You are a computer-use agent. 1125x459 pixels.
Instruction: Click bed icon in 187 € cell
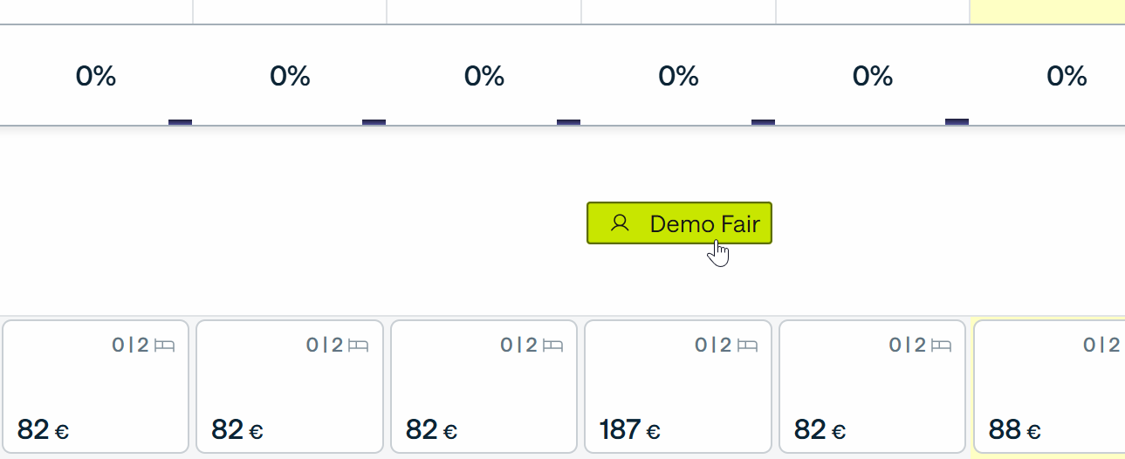click(x=747, y=346)
